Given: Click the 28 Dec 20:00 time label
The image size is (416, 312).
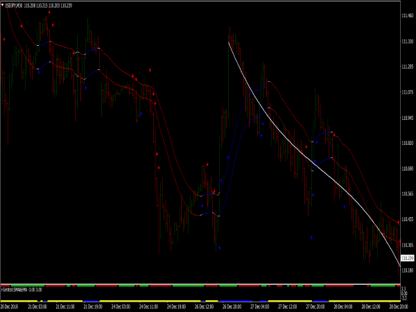Looking at the screenshot, I should click(399, 306).
